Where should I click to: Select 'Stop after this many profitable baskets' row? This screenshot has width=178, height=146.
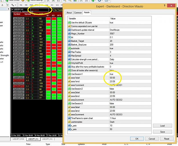click(109, 67)
